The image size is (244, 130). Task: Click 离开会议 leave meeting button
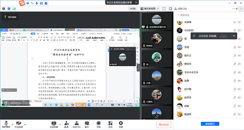pos(164,124)
